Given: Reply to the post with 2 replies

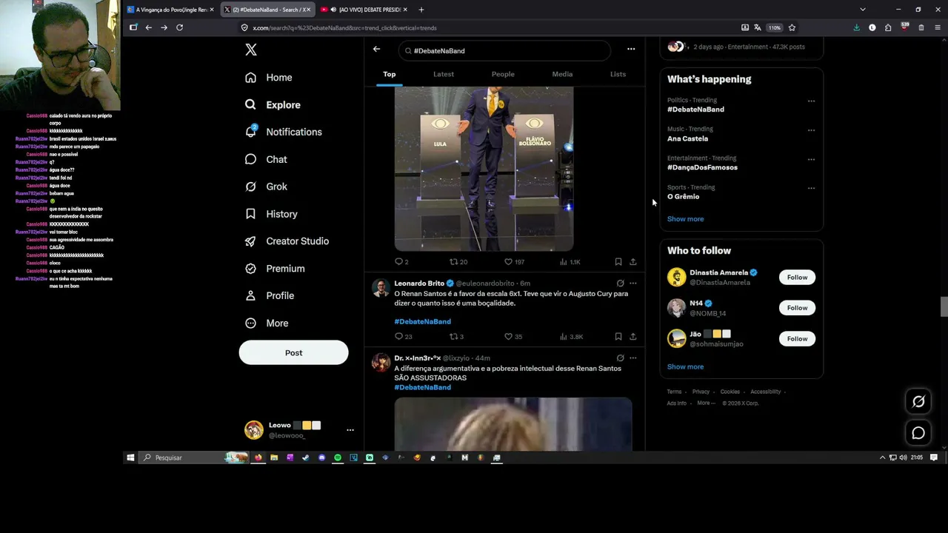Looking at the screenshot, I should (x=401, y=261).
